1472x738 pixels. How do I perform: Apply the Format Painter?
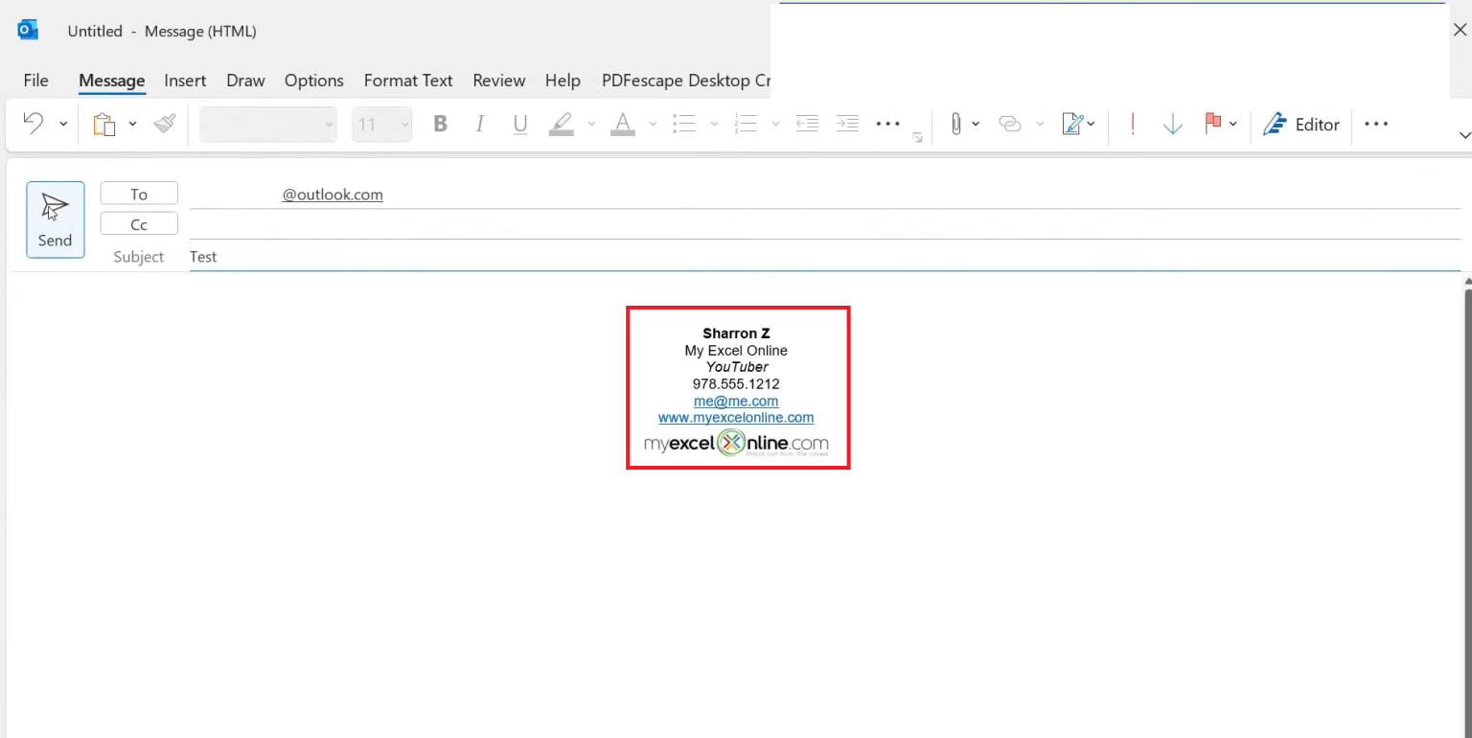163,123
